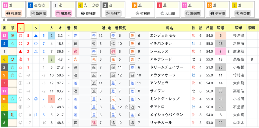Click the empty mark cell for horse 1

tap(12, 52)
